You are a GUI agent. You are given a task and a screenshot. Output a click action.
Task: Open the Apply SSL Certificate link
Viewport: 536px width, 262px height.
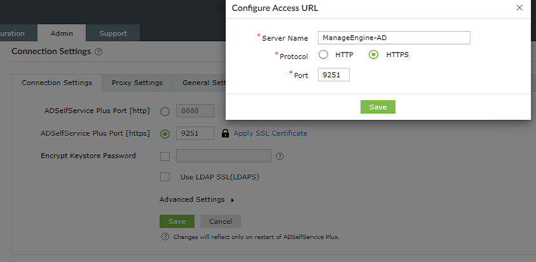[x=270, y=133]
